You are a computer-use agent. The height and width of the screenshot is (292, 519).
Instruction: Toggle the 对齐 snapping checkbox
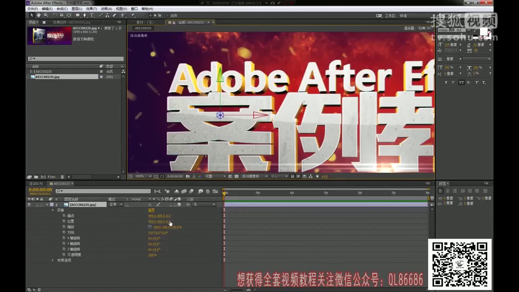click(168, 16)
